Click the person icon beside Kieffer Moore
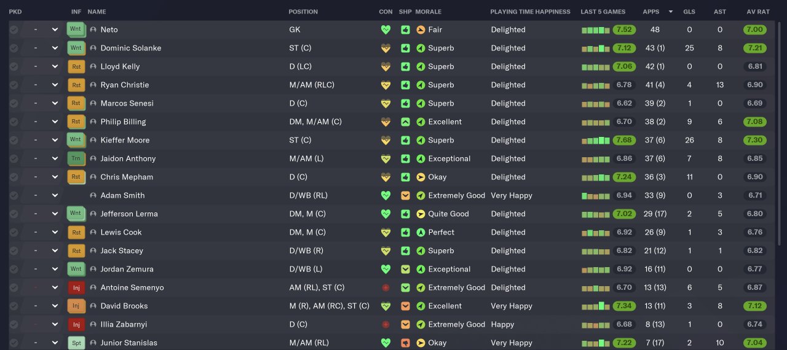This screenshot has height=350, width=787. (93, 140)
